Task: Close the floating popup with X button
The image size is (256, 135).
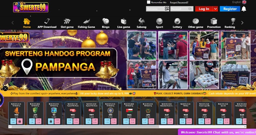Action: 5,88
